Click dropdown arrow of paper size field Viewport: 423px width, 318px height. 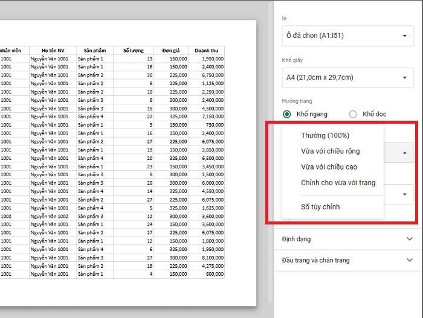pyautogui.click(x=404, y=77)
